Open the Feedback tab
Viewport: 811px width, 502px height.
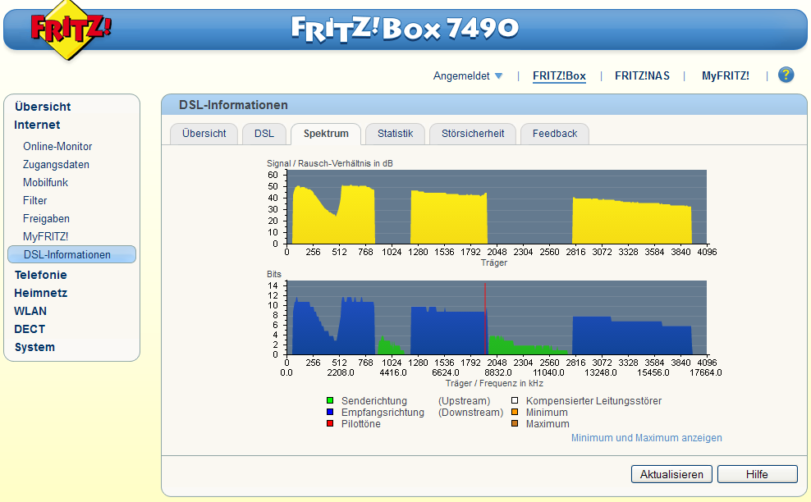[x=555, y=134]
